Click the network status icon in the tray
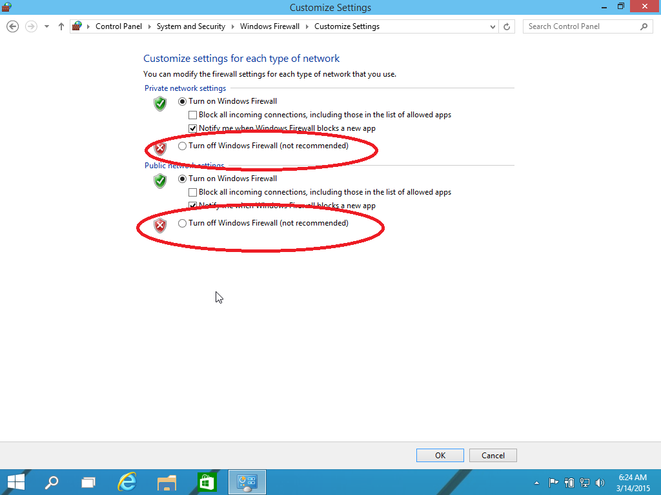This screenshot has height=495, width=661. [584, 482]
